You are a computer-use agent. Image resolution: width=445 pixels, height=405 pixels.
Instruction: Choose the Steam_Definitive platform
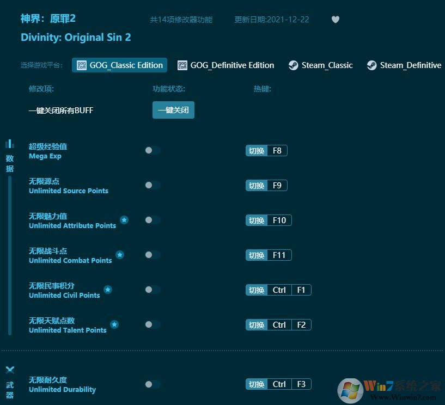click(x=404, y=65)
